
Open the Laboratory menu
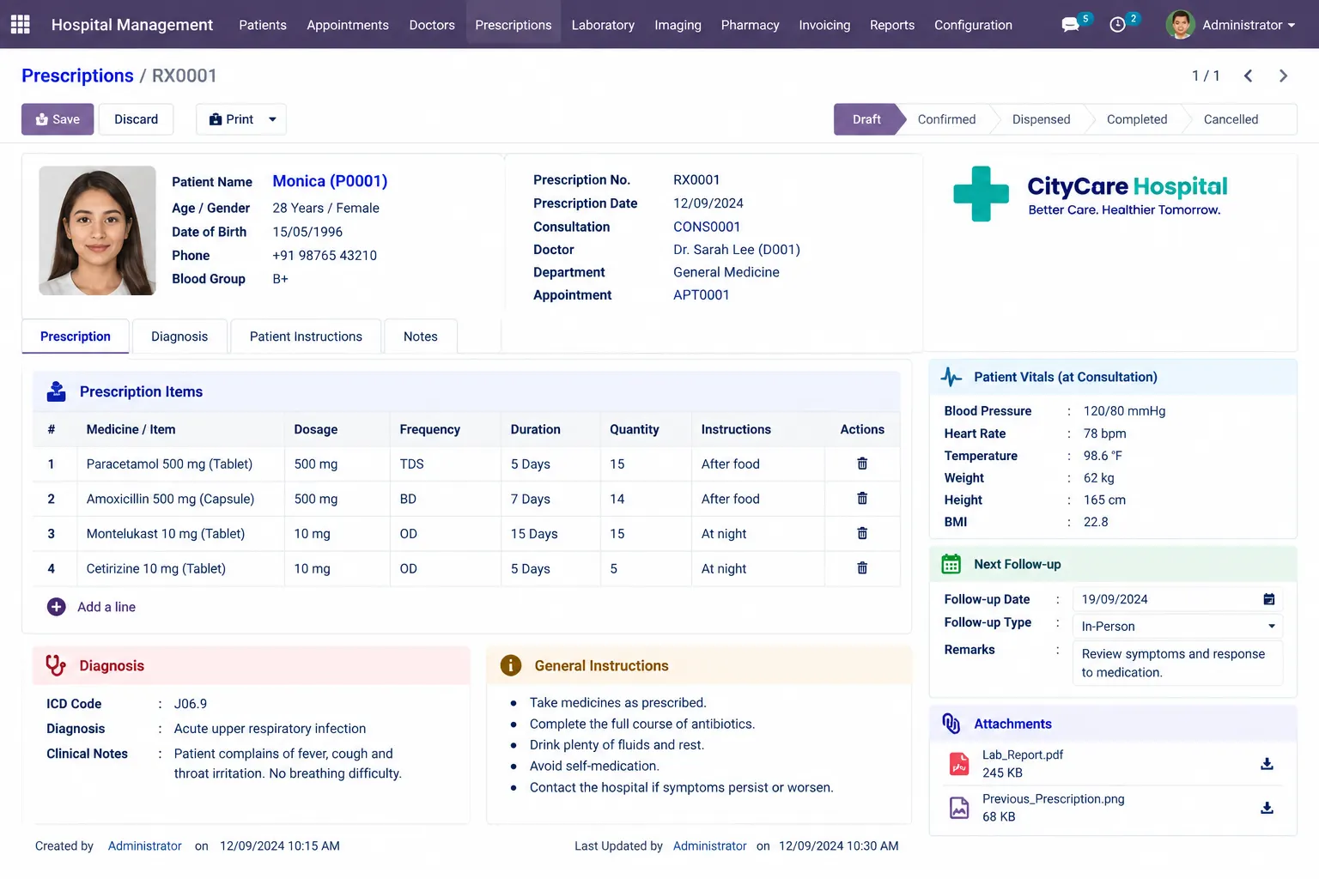click(x=603, y=25)
